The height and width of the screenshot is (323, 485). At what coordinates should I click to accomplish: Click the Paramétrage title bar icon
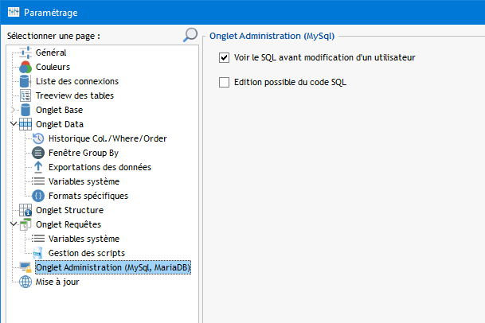tap(14, 12)
